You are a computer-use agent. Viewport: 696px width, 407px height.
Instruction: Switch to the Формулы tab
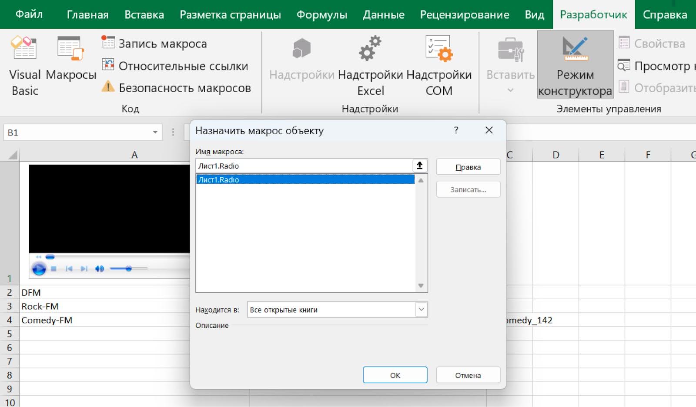click(321, 14)
